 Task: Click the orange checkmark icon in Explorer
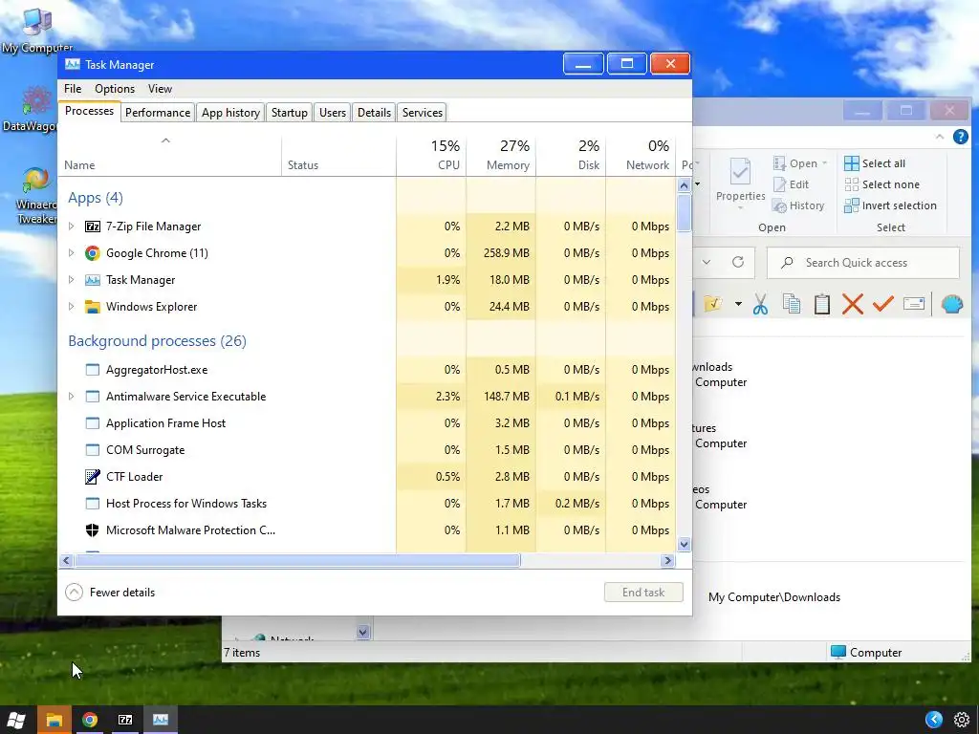pos(882,304)
